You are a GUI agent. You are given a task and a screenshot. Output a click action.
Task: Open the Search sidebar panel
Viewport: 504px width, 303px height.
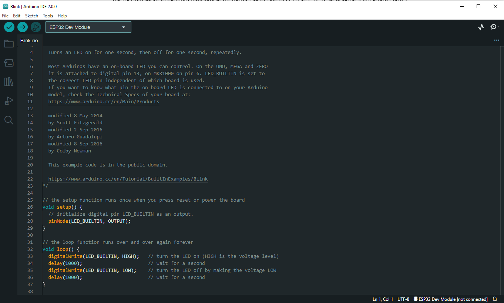pos(9,120)
